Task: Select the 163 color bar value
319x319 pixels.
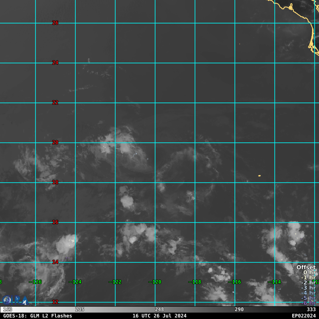Action: click(8, 309)
